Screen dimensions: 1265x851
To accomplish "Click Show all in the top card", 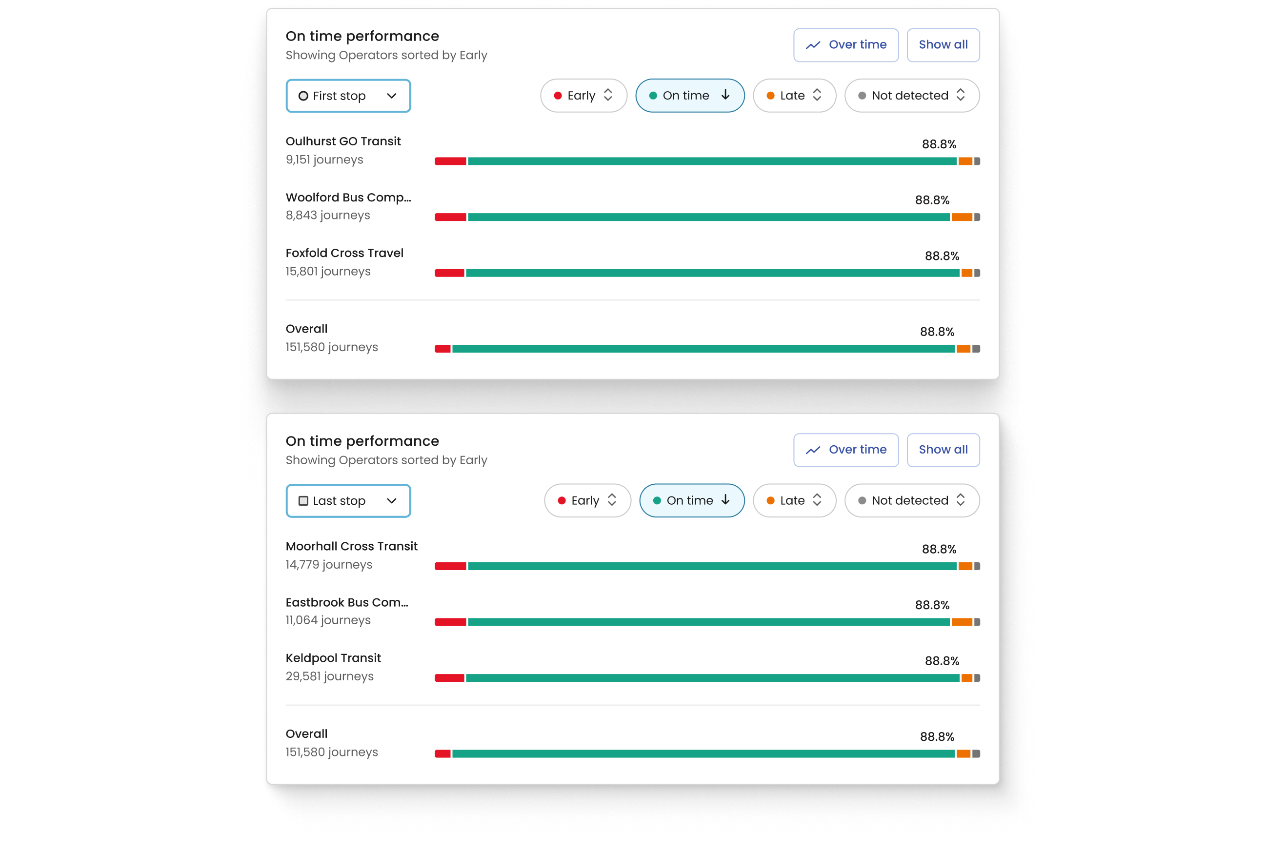I will pos(943,45).
